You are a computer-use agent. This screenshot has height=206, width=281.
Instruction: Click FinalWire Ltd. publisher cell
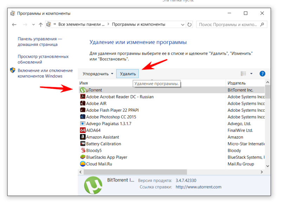click(x=240, y=130)
